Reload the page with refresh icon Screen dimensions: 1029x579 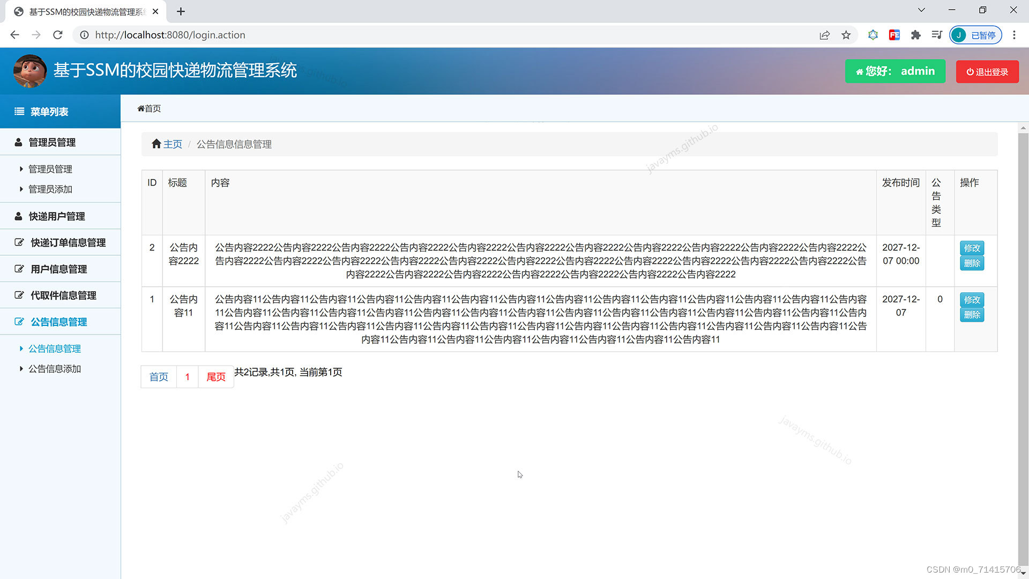click(58, 35)
